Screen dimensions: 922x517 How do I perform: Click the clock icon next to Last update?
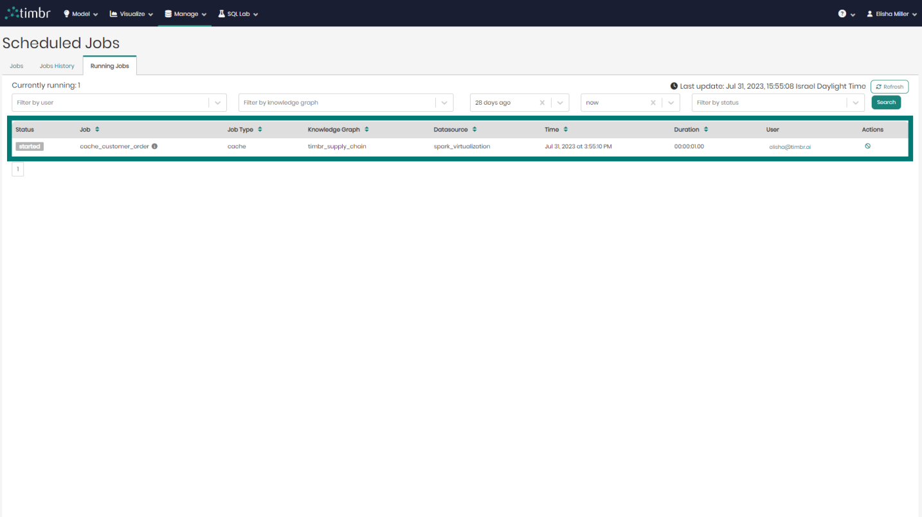coord(674,85)
